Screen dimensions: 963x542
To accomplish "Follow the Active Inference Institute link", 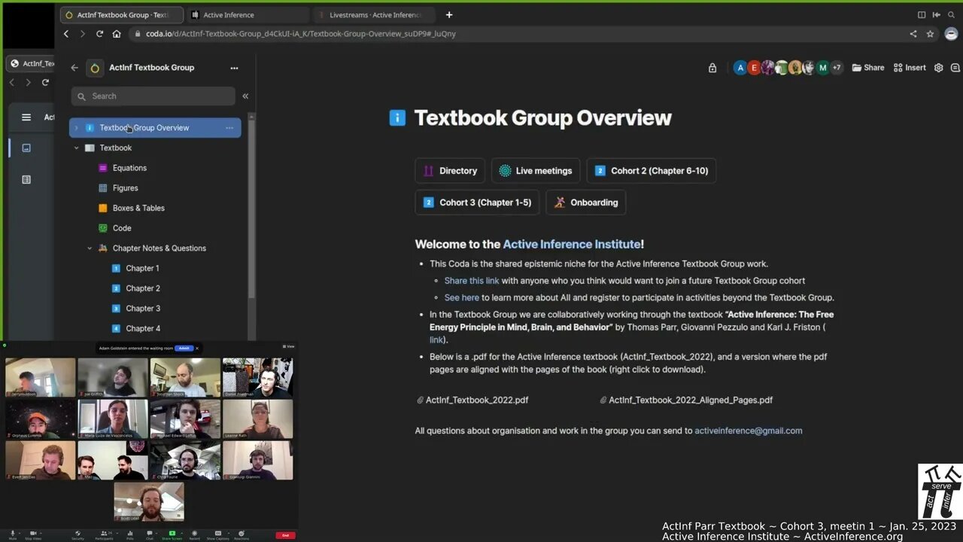I will (x=572, y=244).
